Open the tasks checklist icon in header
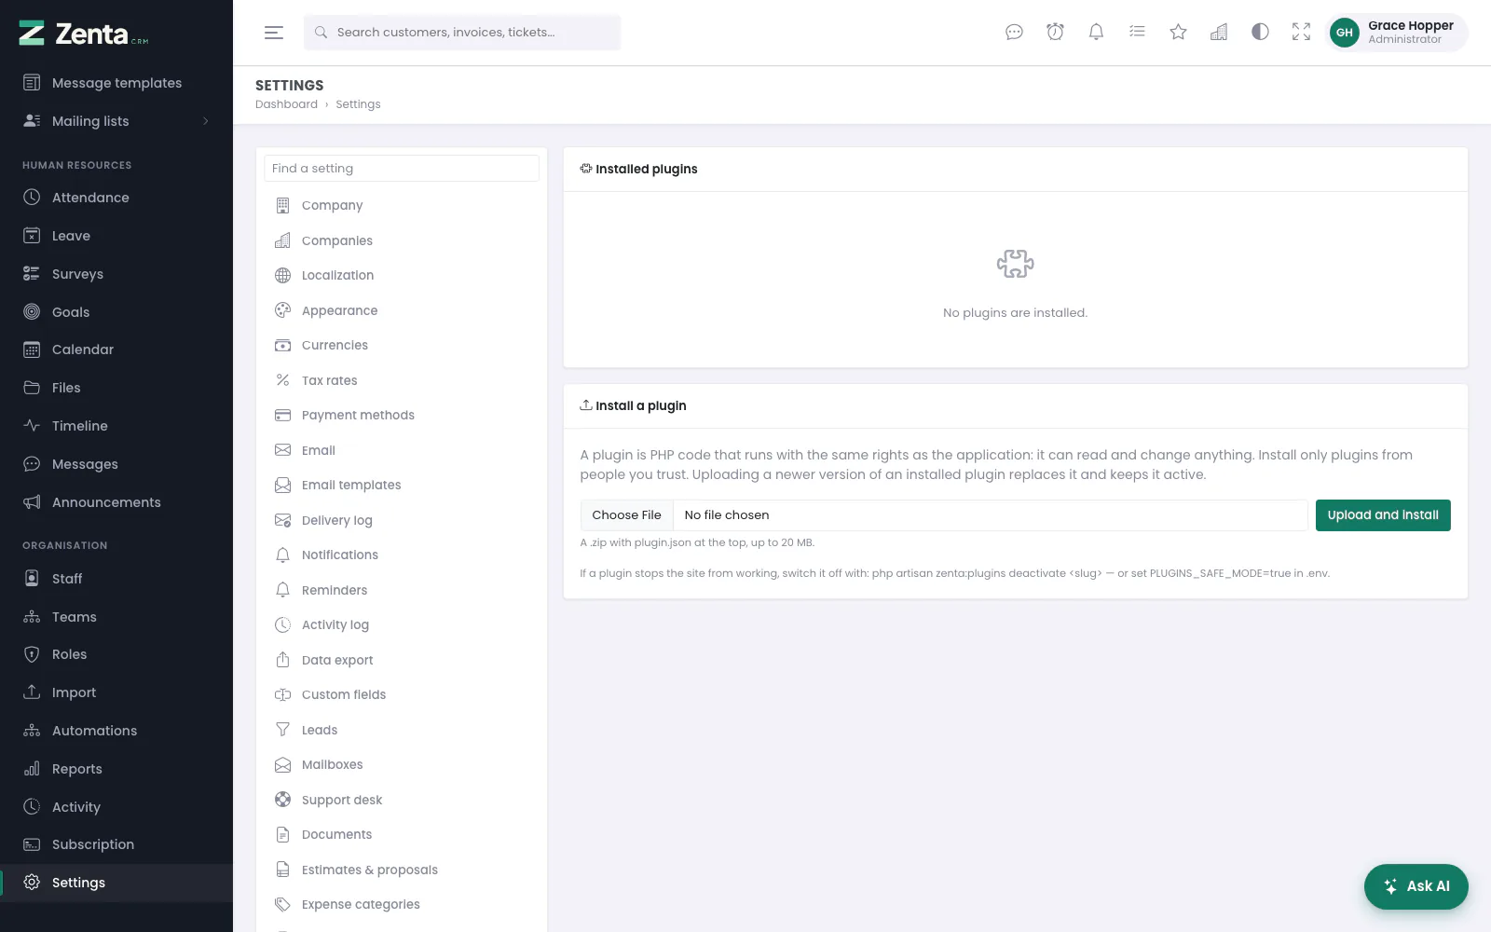Screen dimensions: 1491x932 pos(1137,33)
